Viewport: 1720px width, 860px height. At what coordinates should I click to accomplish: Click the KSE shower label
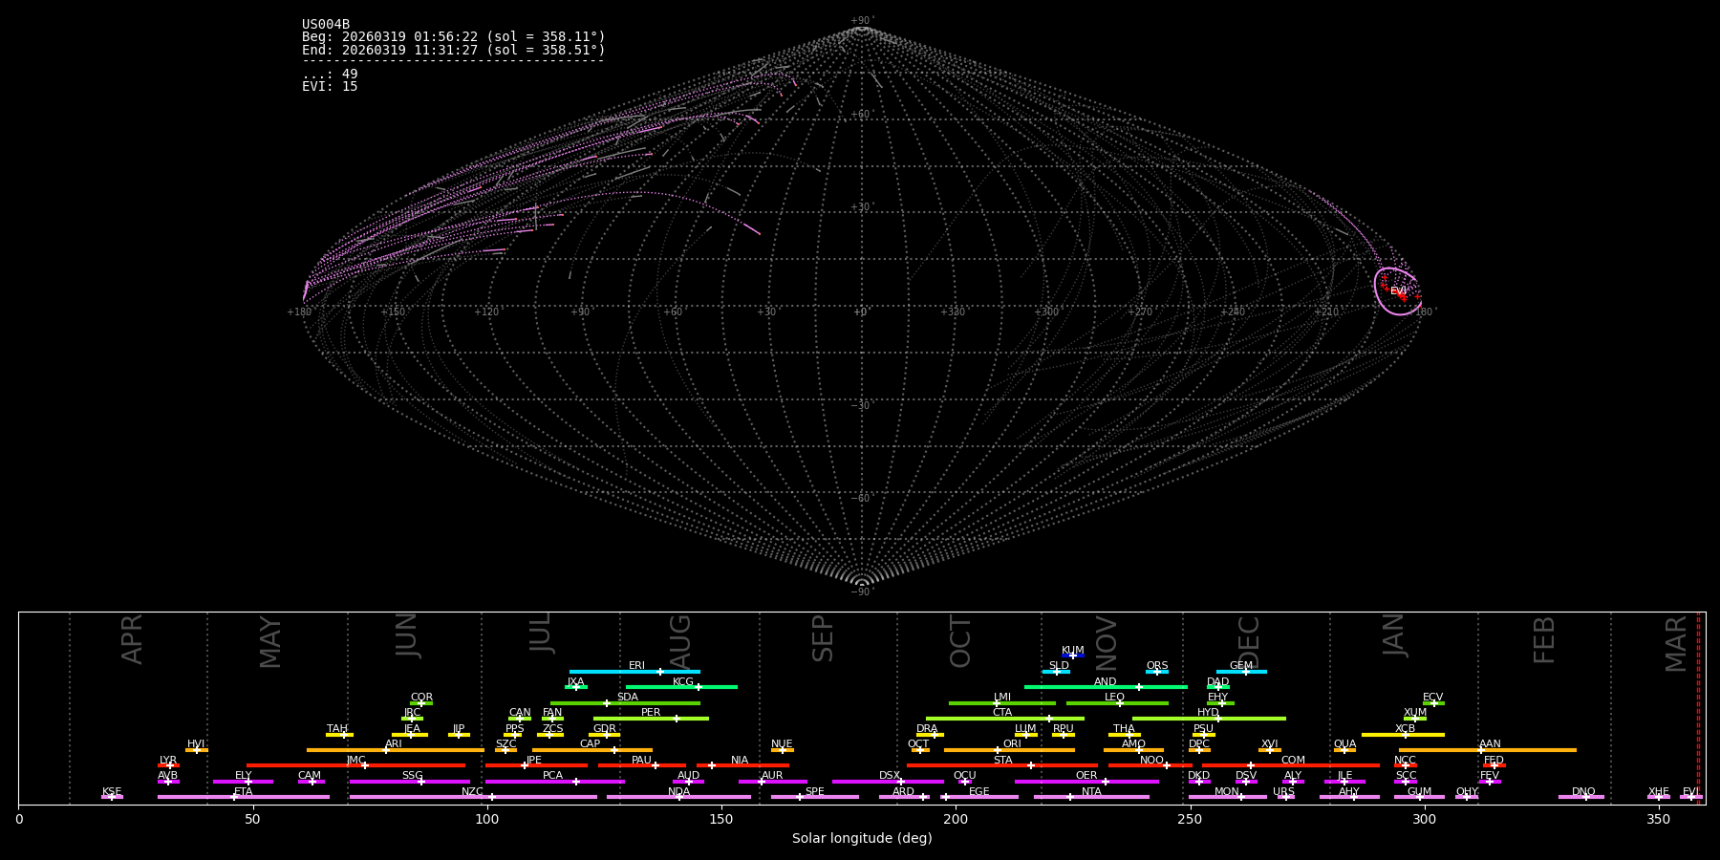(112, 792)
